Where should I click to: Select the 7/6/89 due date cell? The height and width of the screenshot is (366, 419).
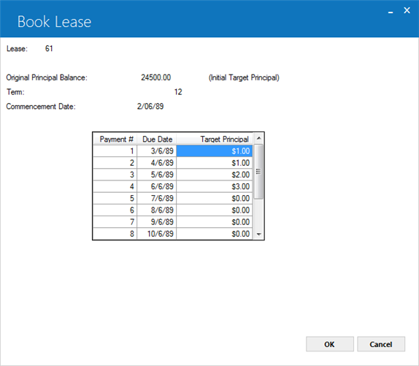tap(157, 199)
